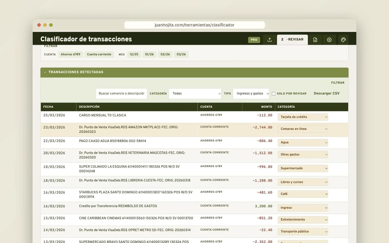Switch to the 2 · Revisar tab
Viewport: 389px width, 243px height.
292,39
